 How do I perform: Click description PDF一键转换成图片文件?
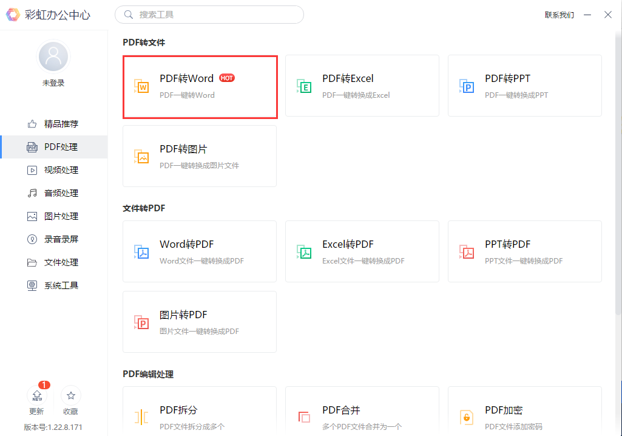pos(199,166)
